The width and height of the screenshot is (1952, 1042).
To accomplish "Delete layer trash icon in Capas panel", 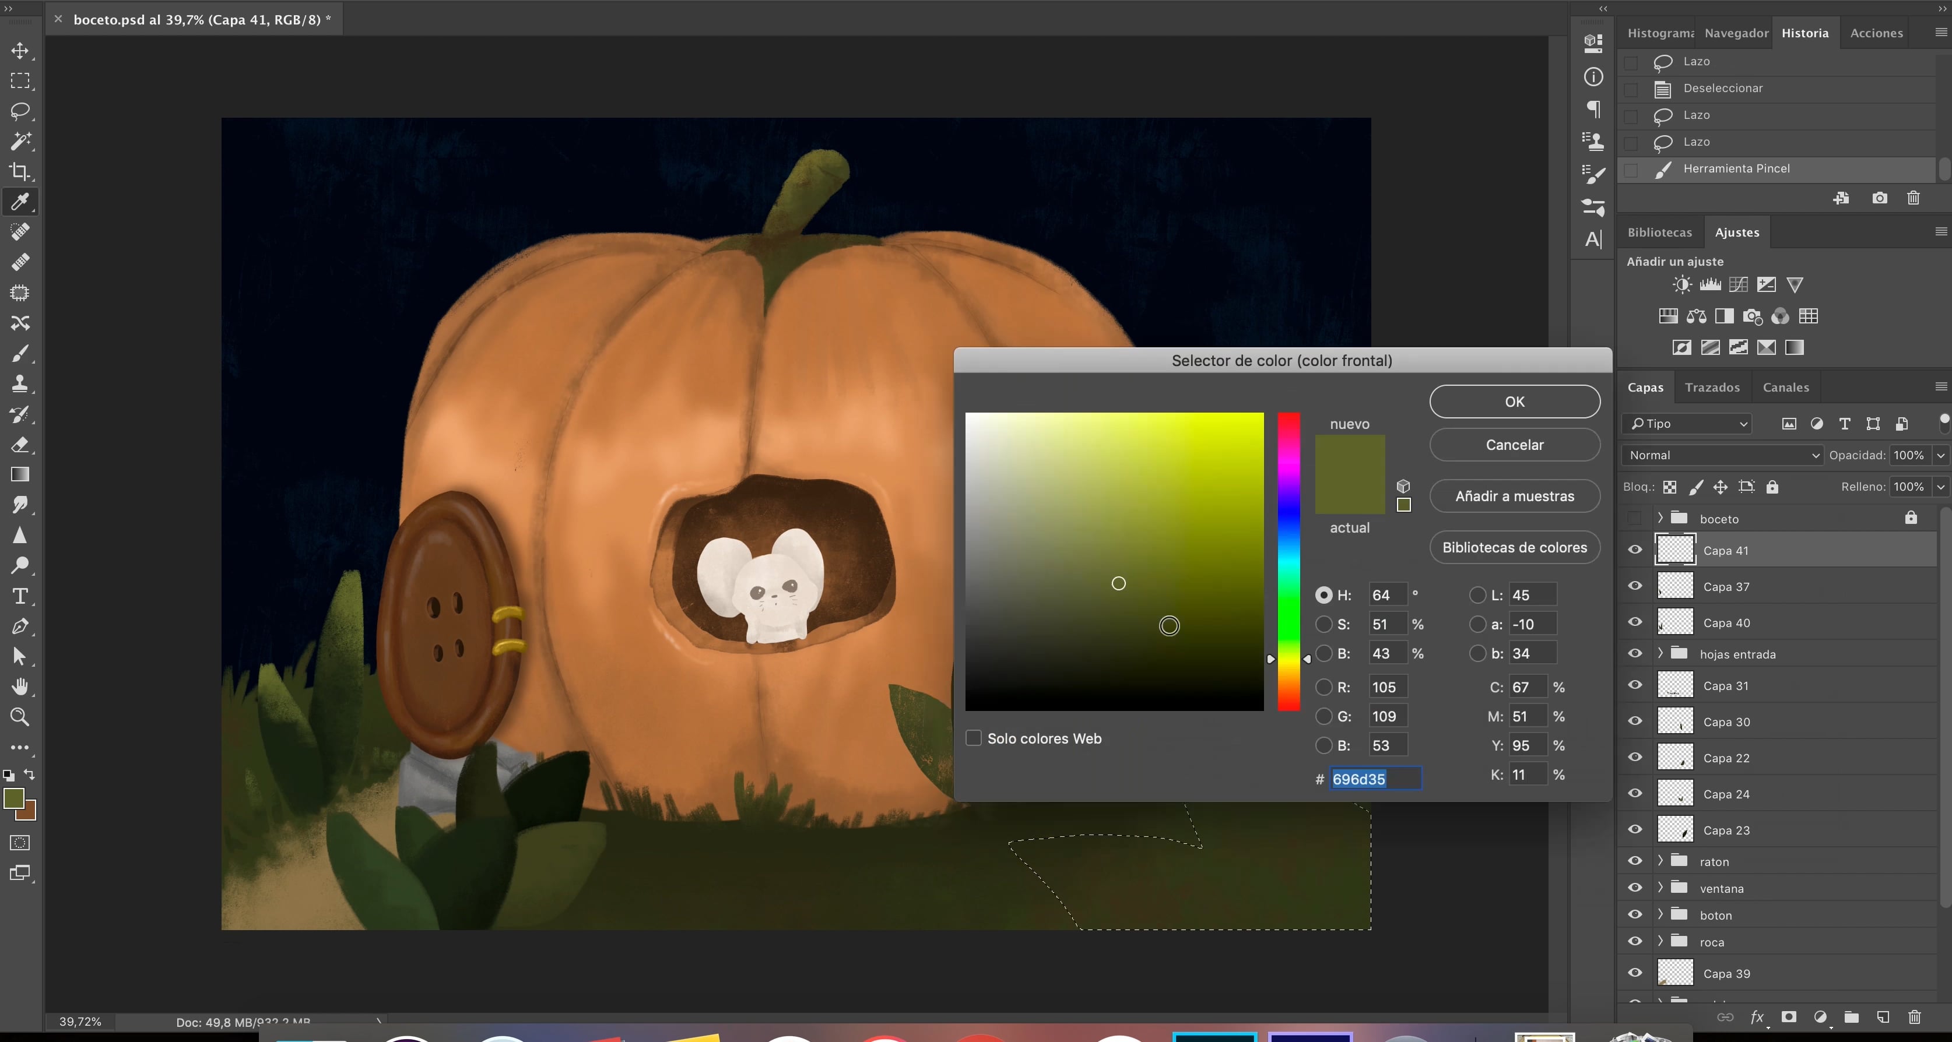I will (x=1914, y=1017).
